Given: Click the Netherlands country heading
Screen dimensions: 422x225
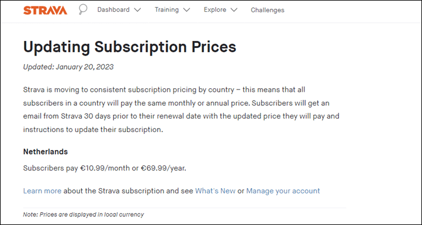Looking at the screenshot, I should click(45, 152).
